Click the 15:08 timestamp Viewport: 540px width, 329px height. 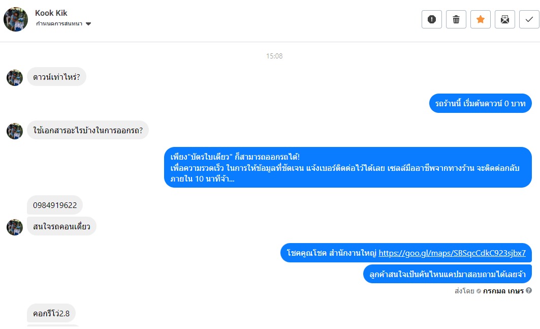click(x=274, y=56)
